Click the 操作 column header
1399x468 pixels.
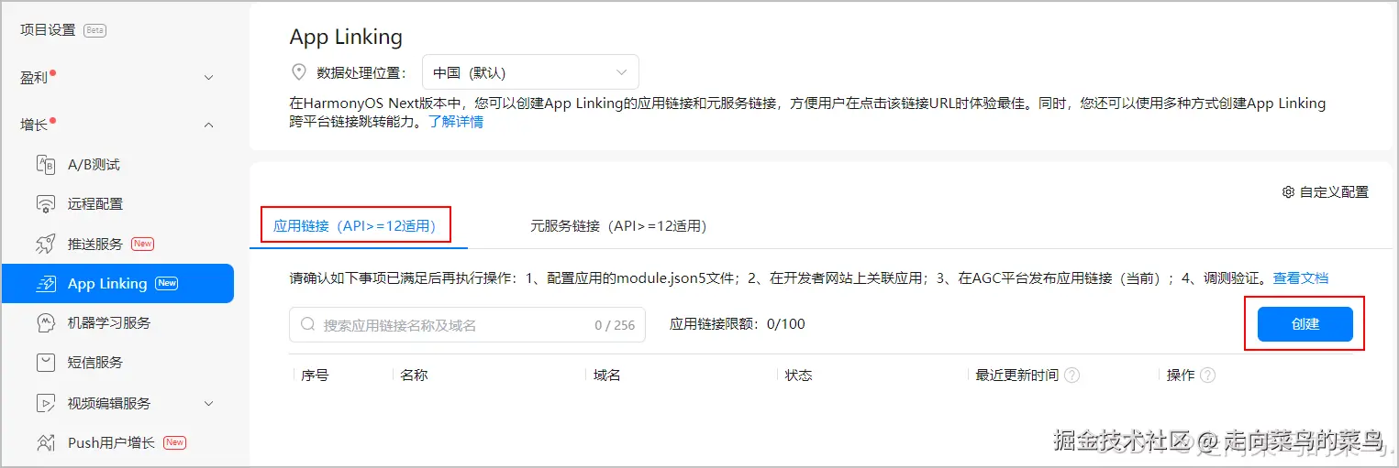coord(1181,375)
